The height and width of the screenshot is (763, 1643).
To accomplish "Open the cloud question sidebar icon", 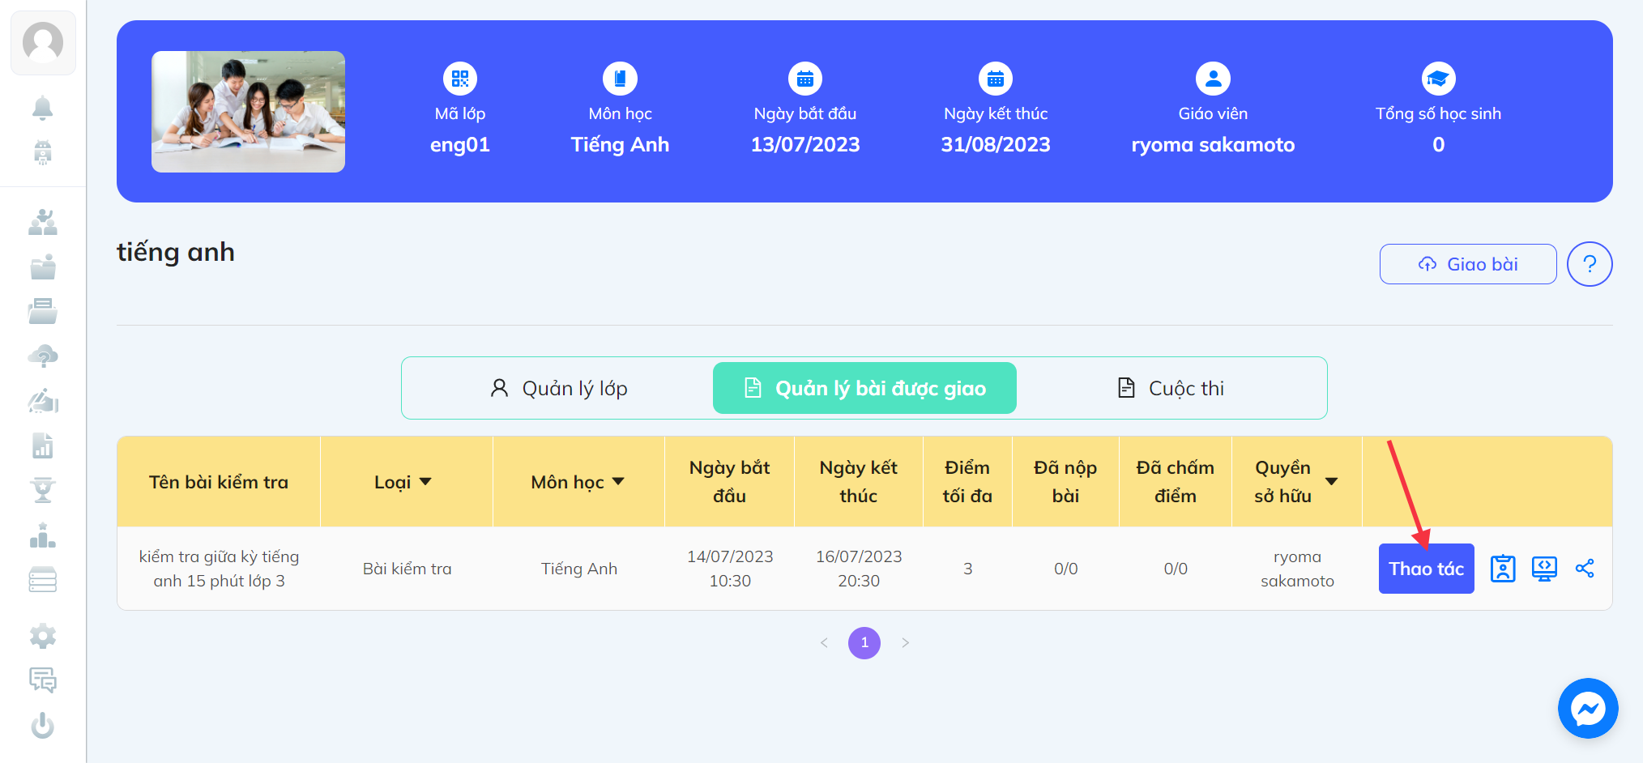I will point(42,356).
